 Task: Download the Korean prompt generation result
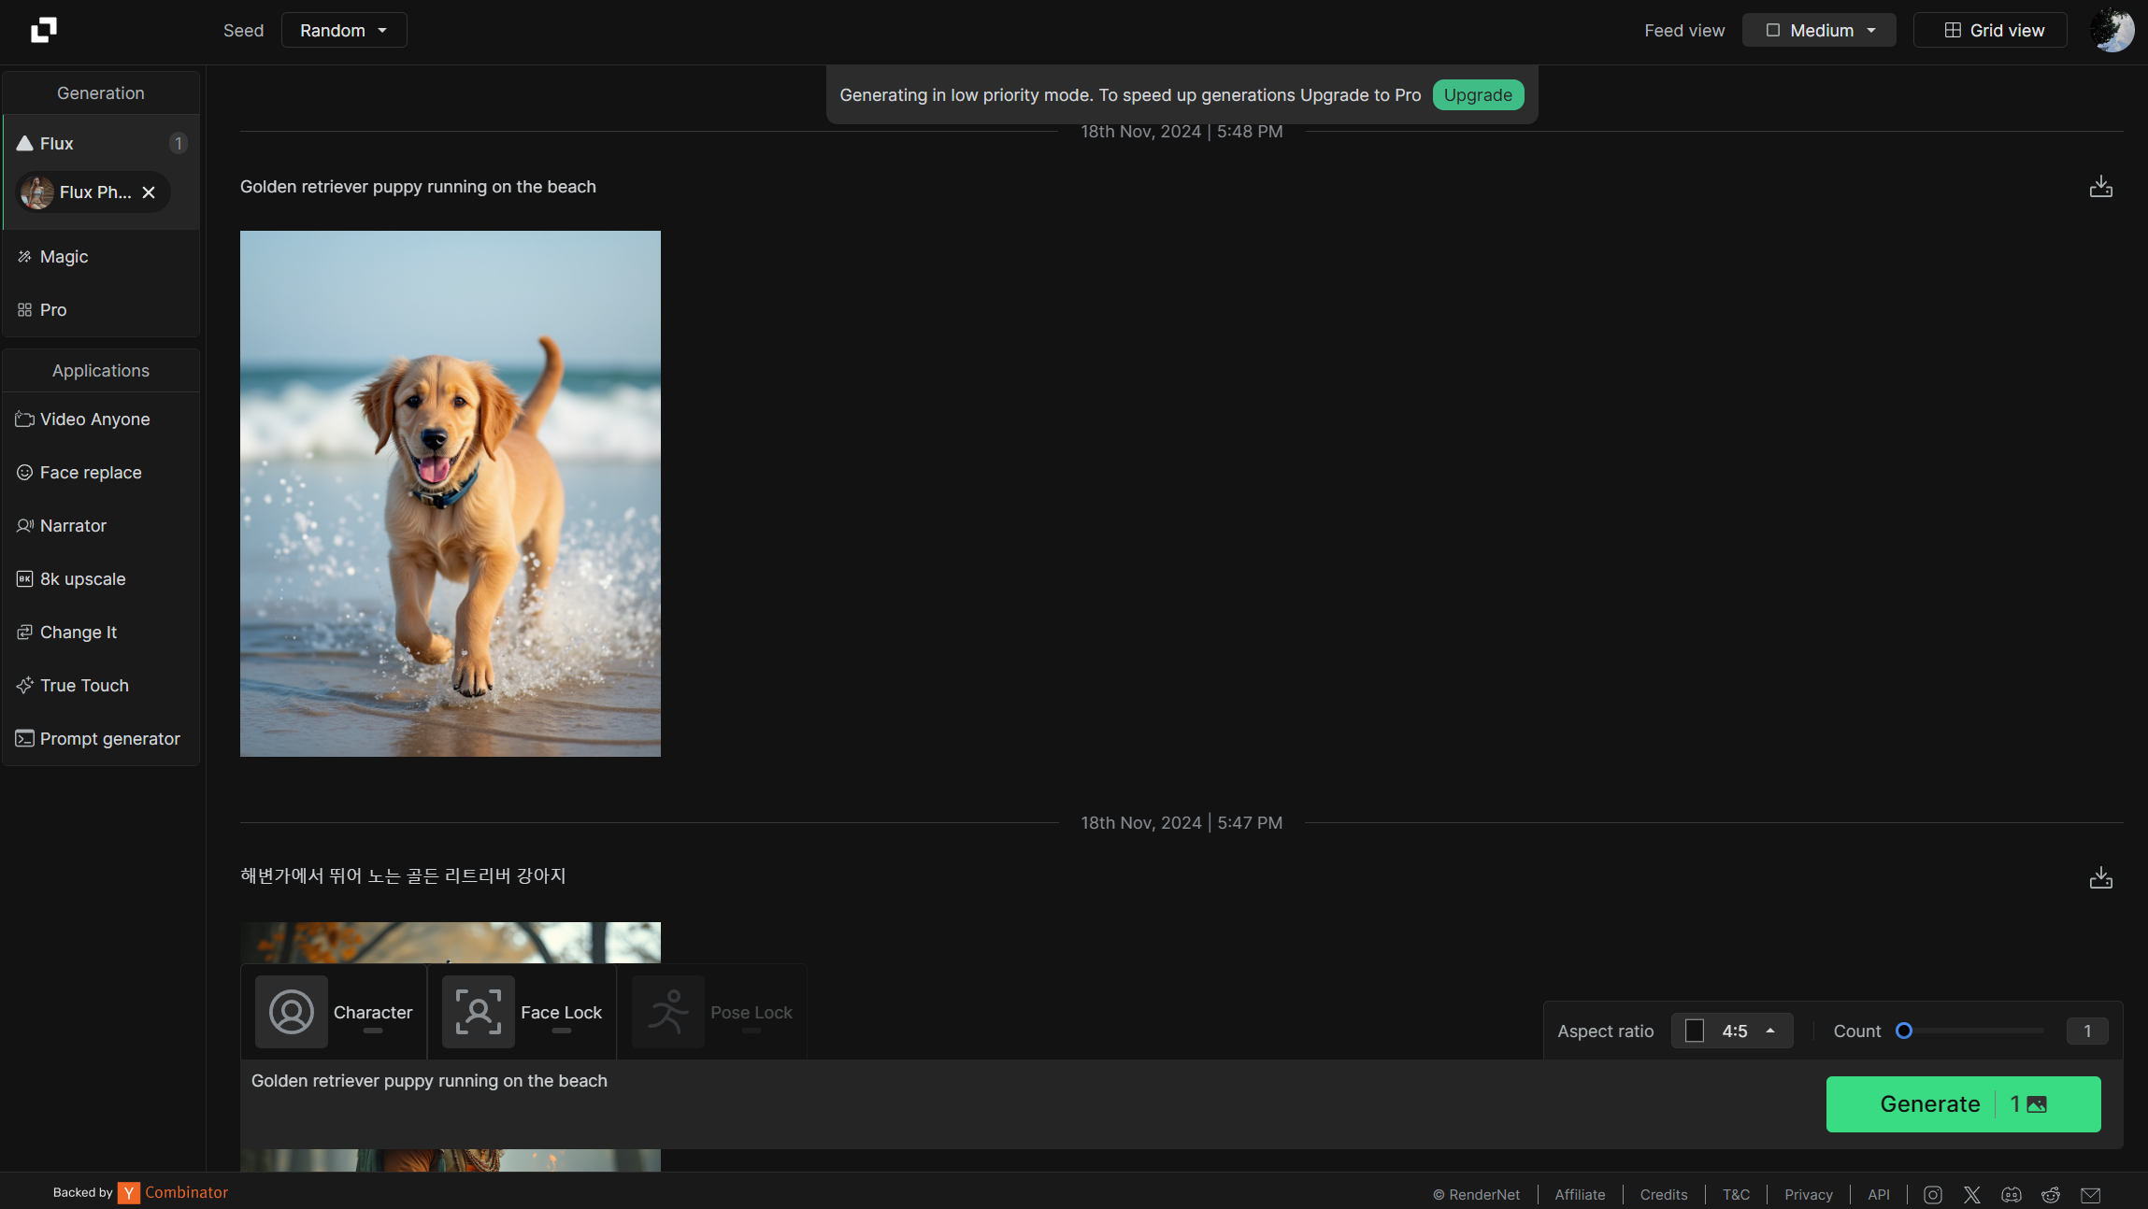click(2100, 878)
